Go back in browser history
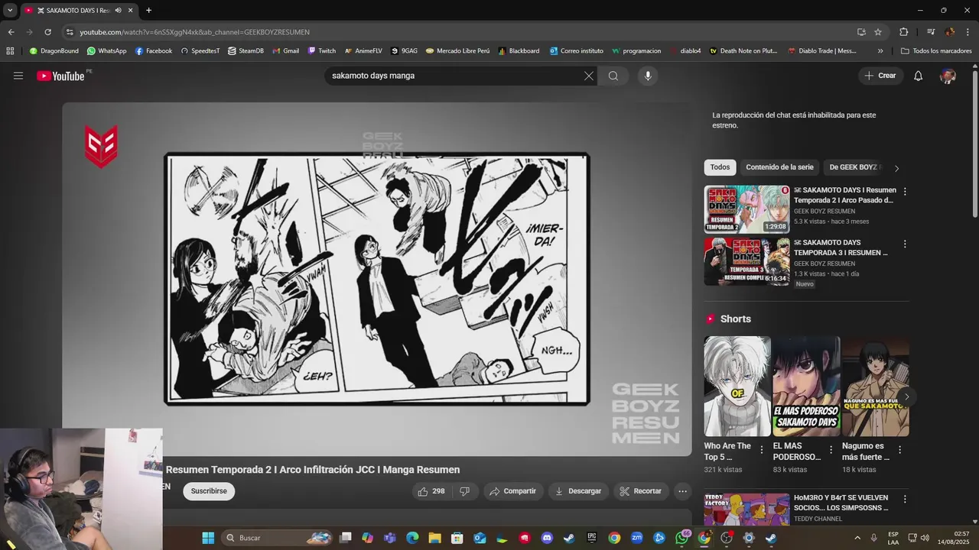This screenshot has height=550, width=979. click(11, 32)
